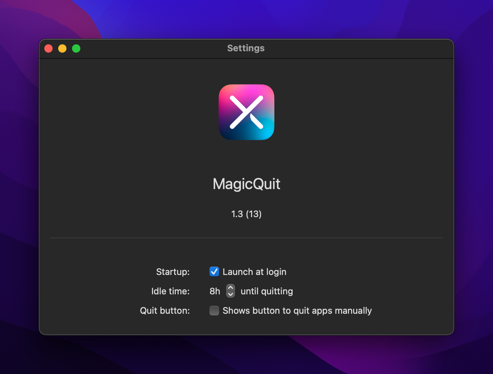
Task: Click the Idle time: label
Action: (170, 291)
